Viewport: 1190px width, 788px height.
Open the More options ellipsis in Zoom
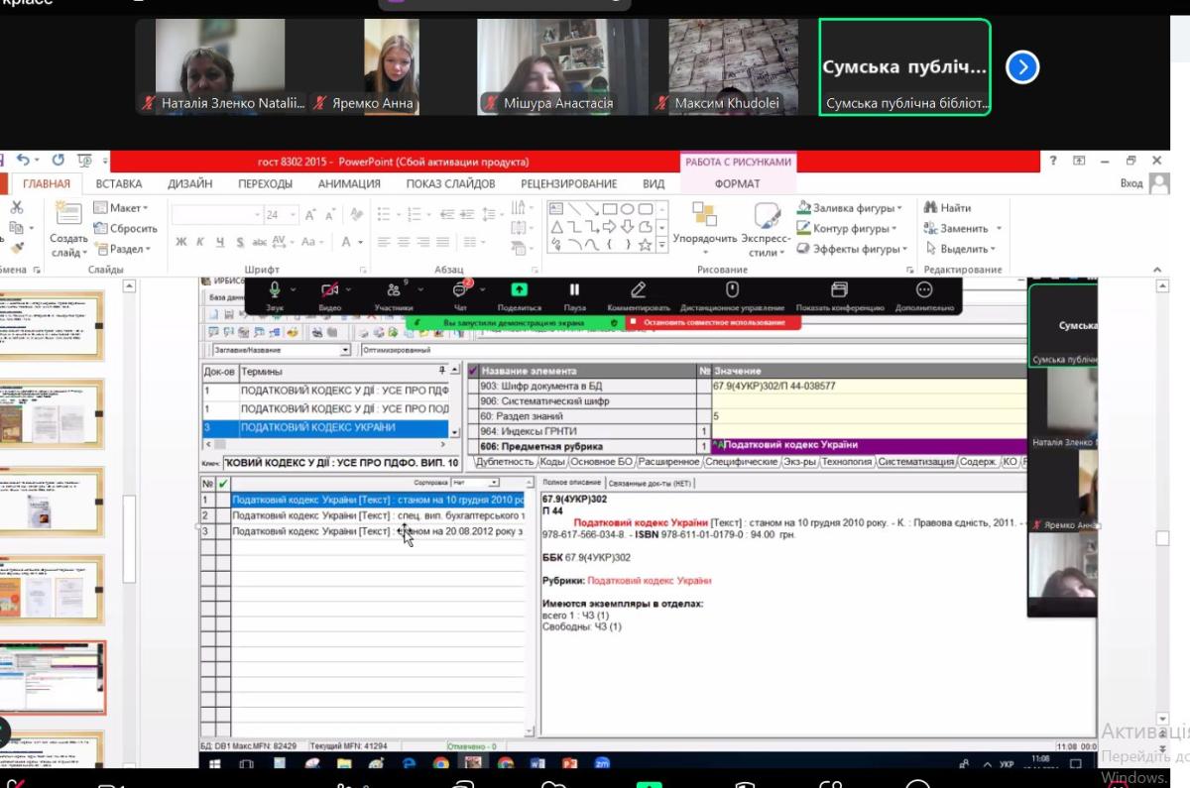point(924,289)
